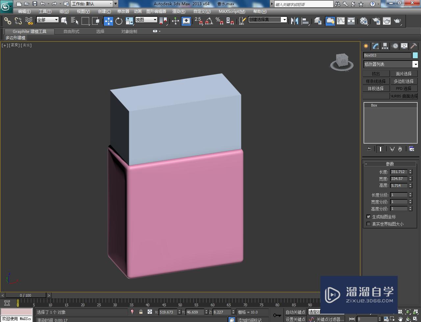The height and width of the screenshot is (322, 421).
Task: Activate the Select and Move tool
Action: pyautogui.click(x=109, y=21)
